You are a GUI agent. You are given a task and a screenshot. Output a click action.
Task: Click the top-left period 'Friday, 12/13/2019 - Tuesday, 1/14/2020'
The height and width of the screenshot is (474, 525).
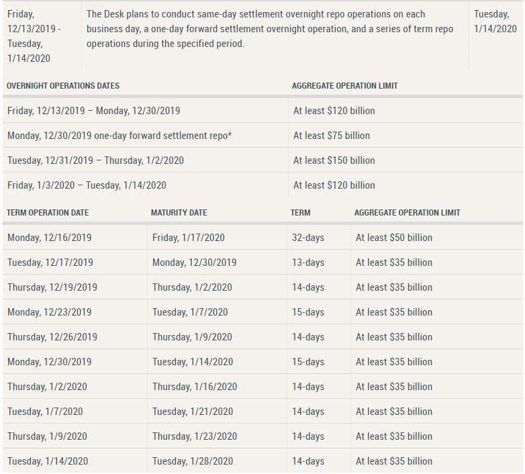tap(34, 36)
